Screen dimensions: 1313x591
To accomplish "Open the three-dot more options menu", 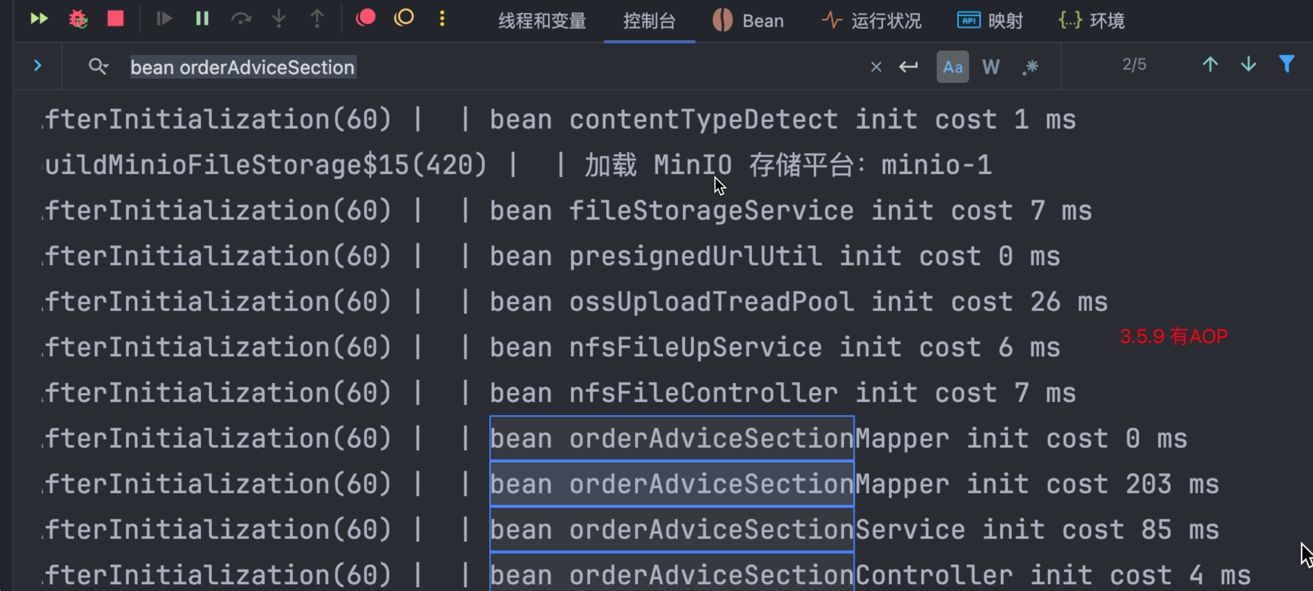I will pos(442,19).
